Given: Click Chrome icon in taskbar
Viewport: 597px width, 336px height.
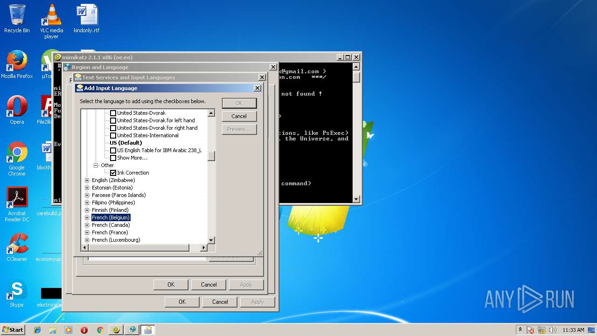Looking at the screenshot, I should coord(100,330).
